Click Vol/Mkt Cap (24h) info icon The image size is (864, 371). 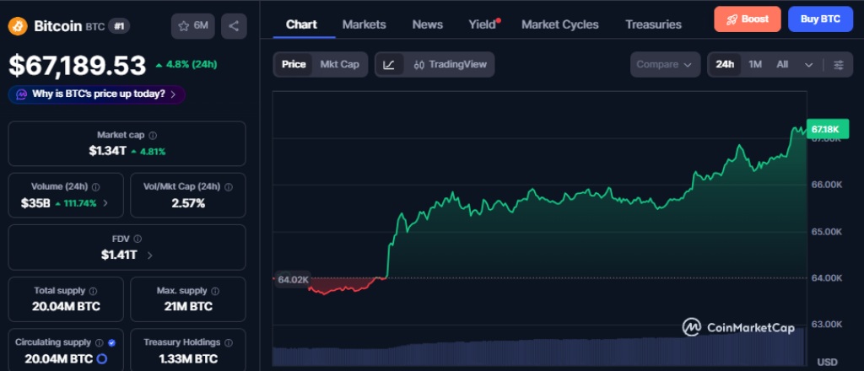tap(229, 187)
